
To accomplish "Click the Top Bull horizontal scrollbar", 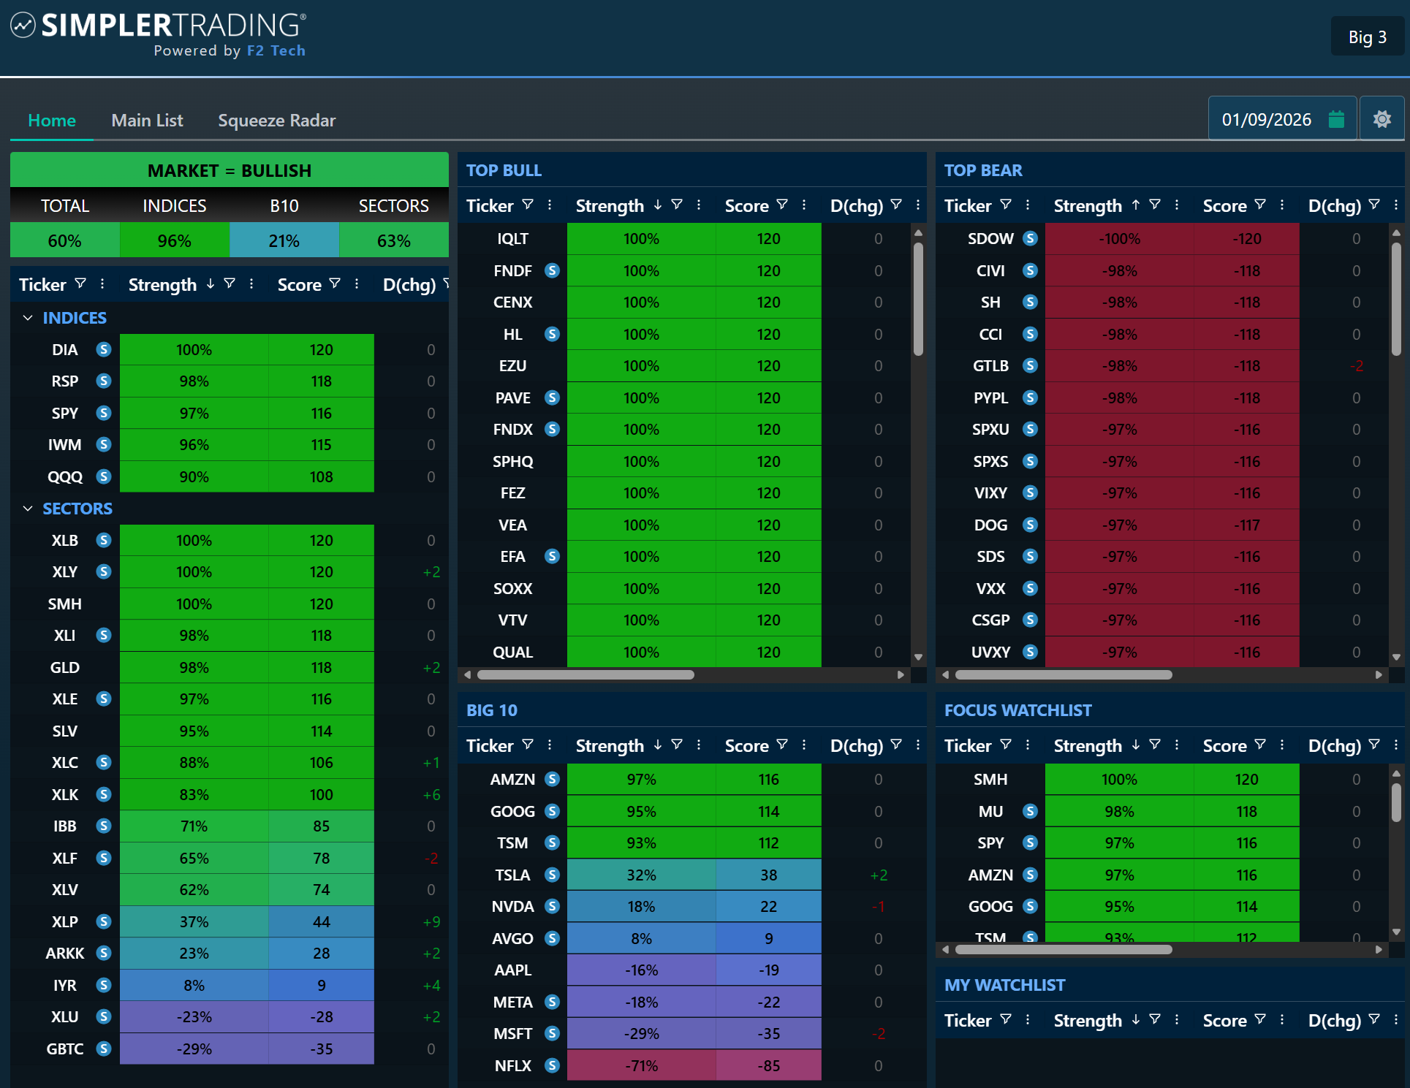I will point(585,674).
